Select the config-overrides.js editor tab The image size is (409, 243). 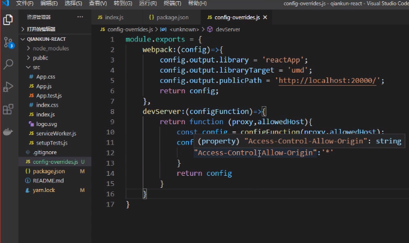pyautogui.click(x=237, y=17)
